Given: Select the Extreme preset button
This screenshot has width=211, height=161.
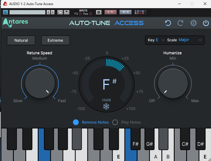Looking at the screenshot, I should [55, 40].
